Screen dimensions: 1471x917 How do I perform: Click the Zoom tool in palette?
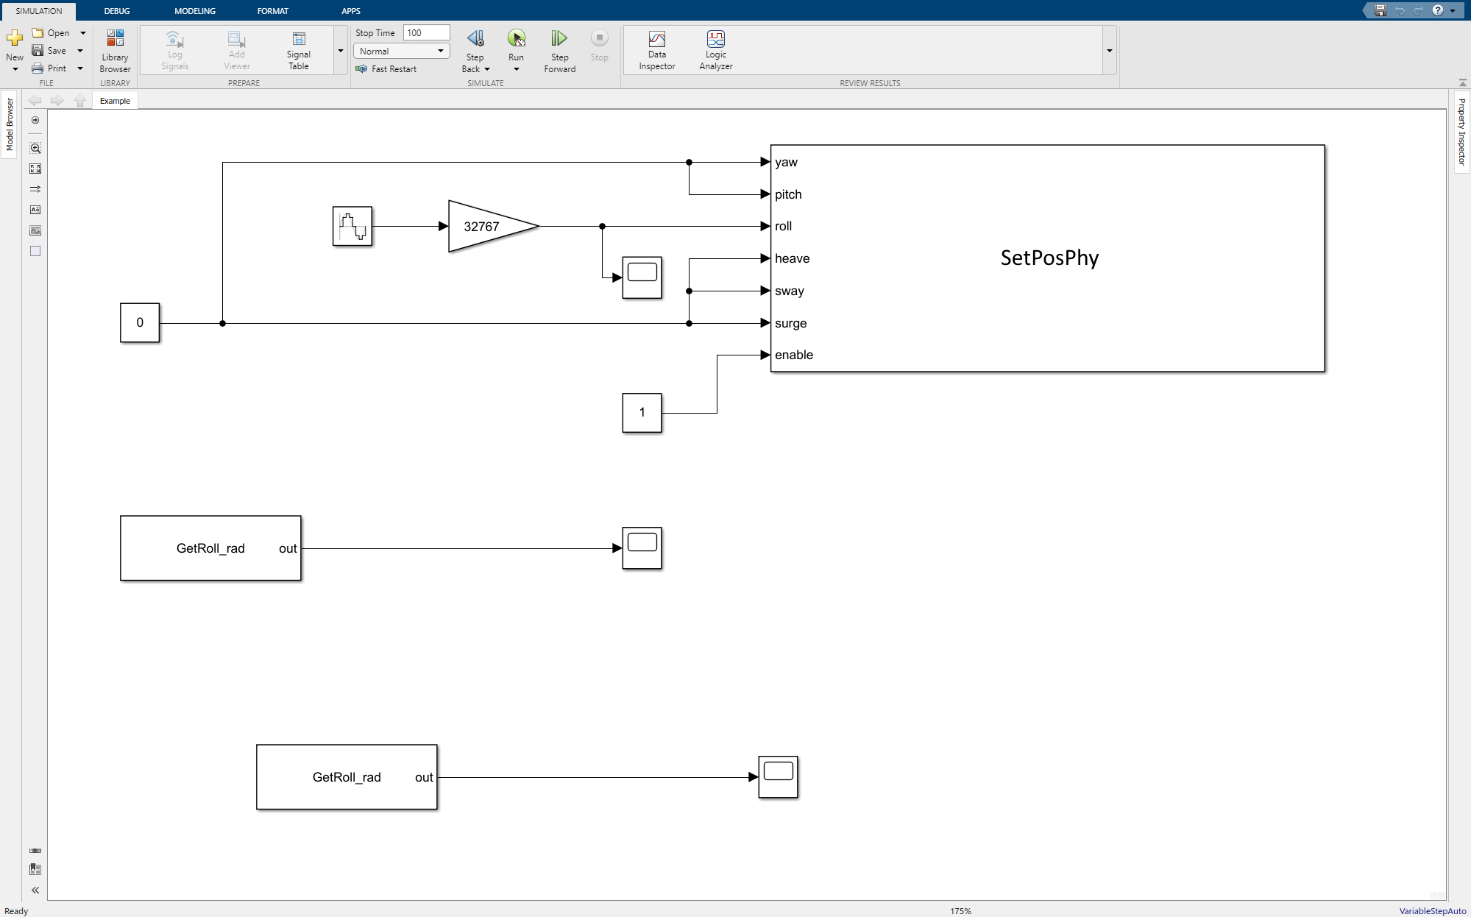coord(35,148)
